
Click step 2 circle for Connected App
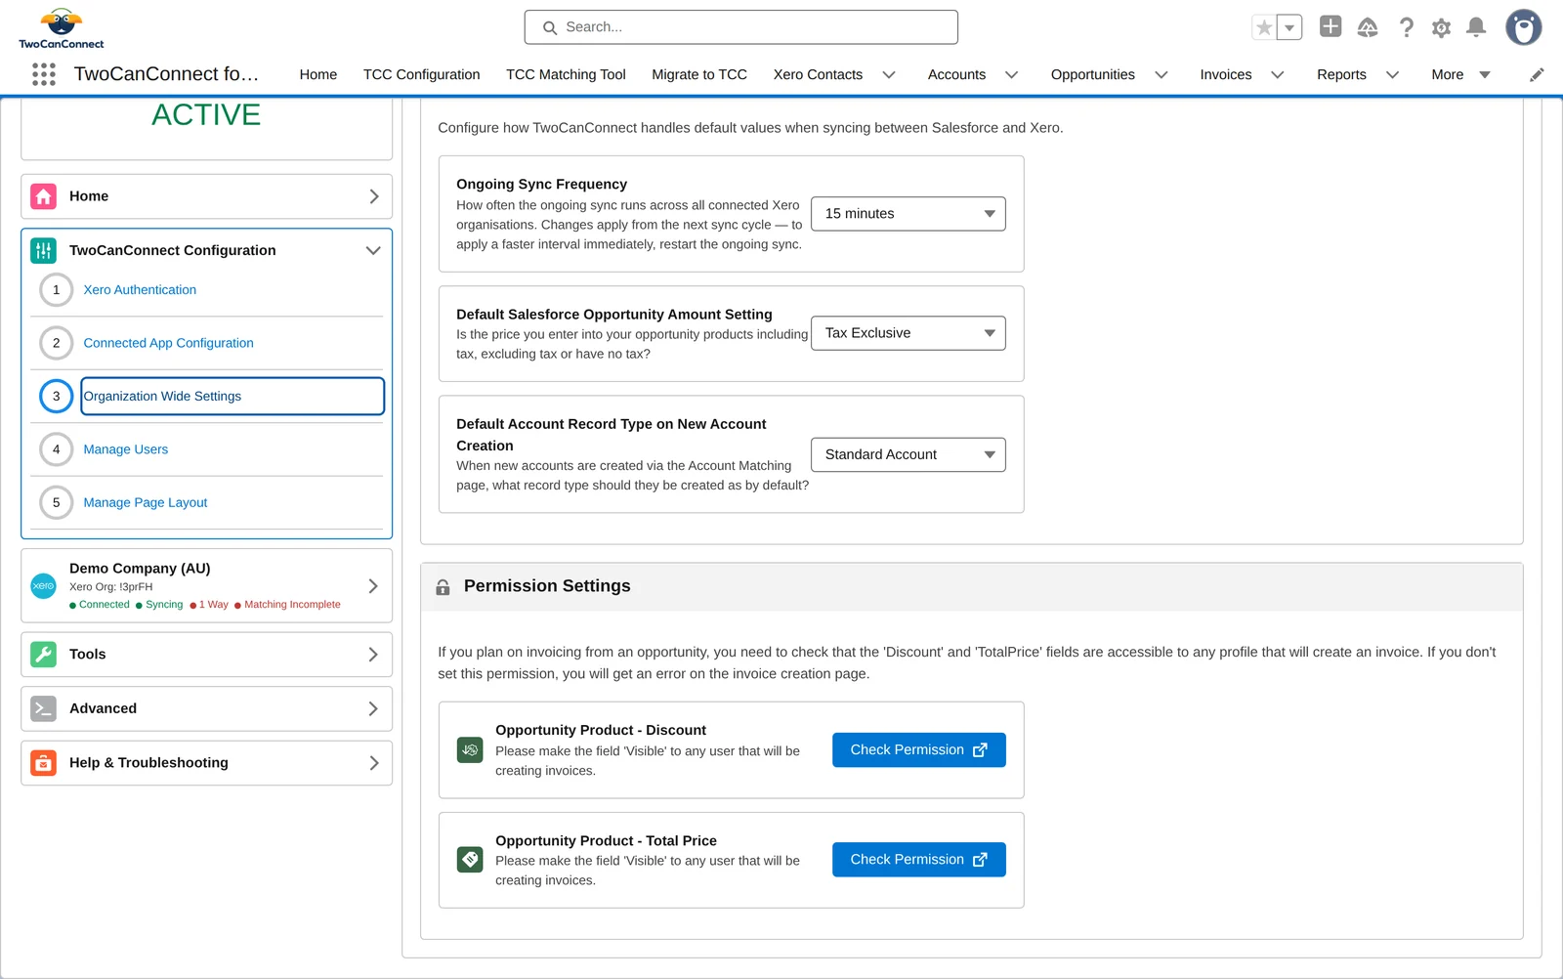(x=57, y=343)
